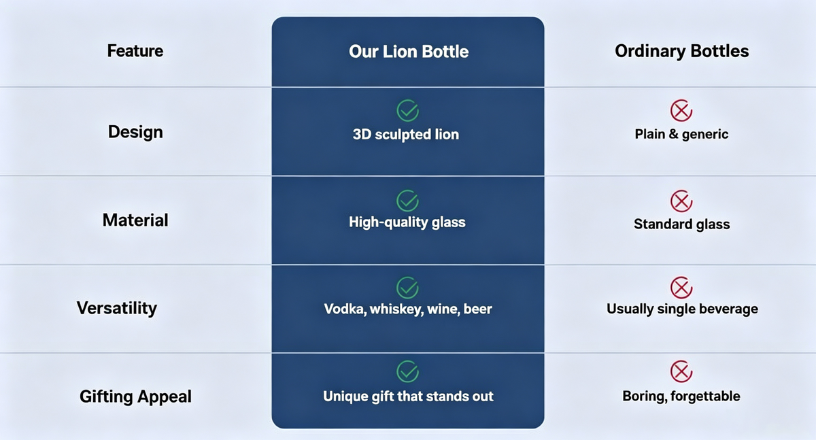The image size is (816, 440).
Task: Click the red X above Usually single beverage
Action: pos(681,288)
